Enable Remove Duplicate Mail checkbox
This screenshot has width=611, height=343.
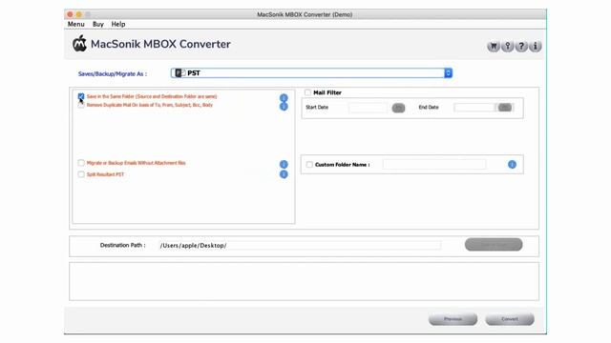click(x=81, y=105)
